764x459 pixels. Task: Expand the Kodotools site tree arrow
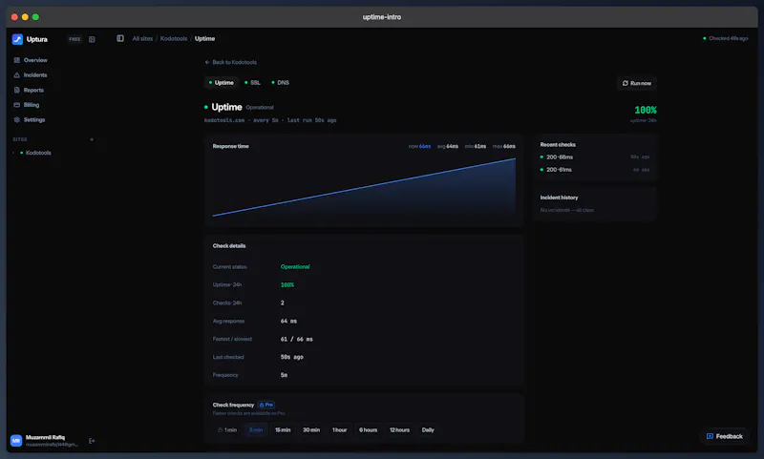click(x=13, y=153)
